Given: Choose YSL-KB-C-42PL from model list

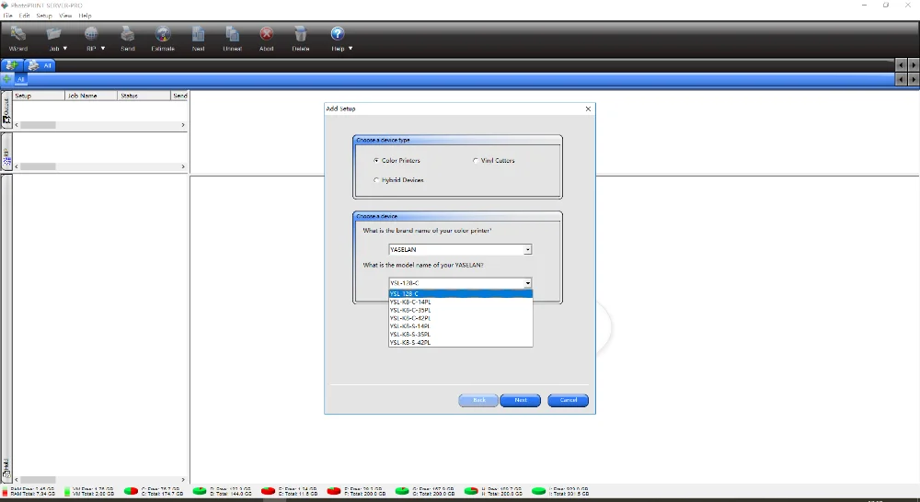Looking at the screenshot, I should tap(461, 318).
